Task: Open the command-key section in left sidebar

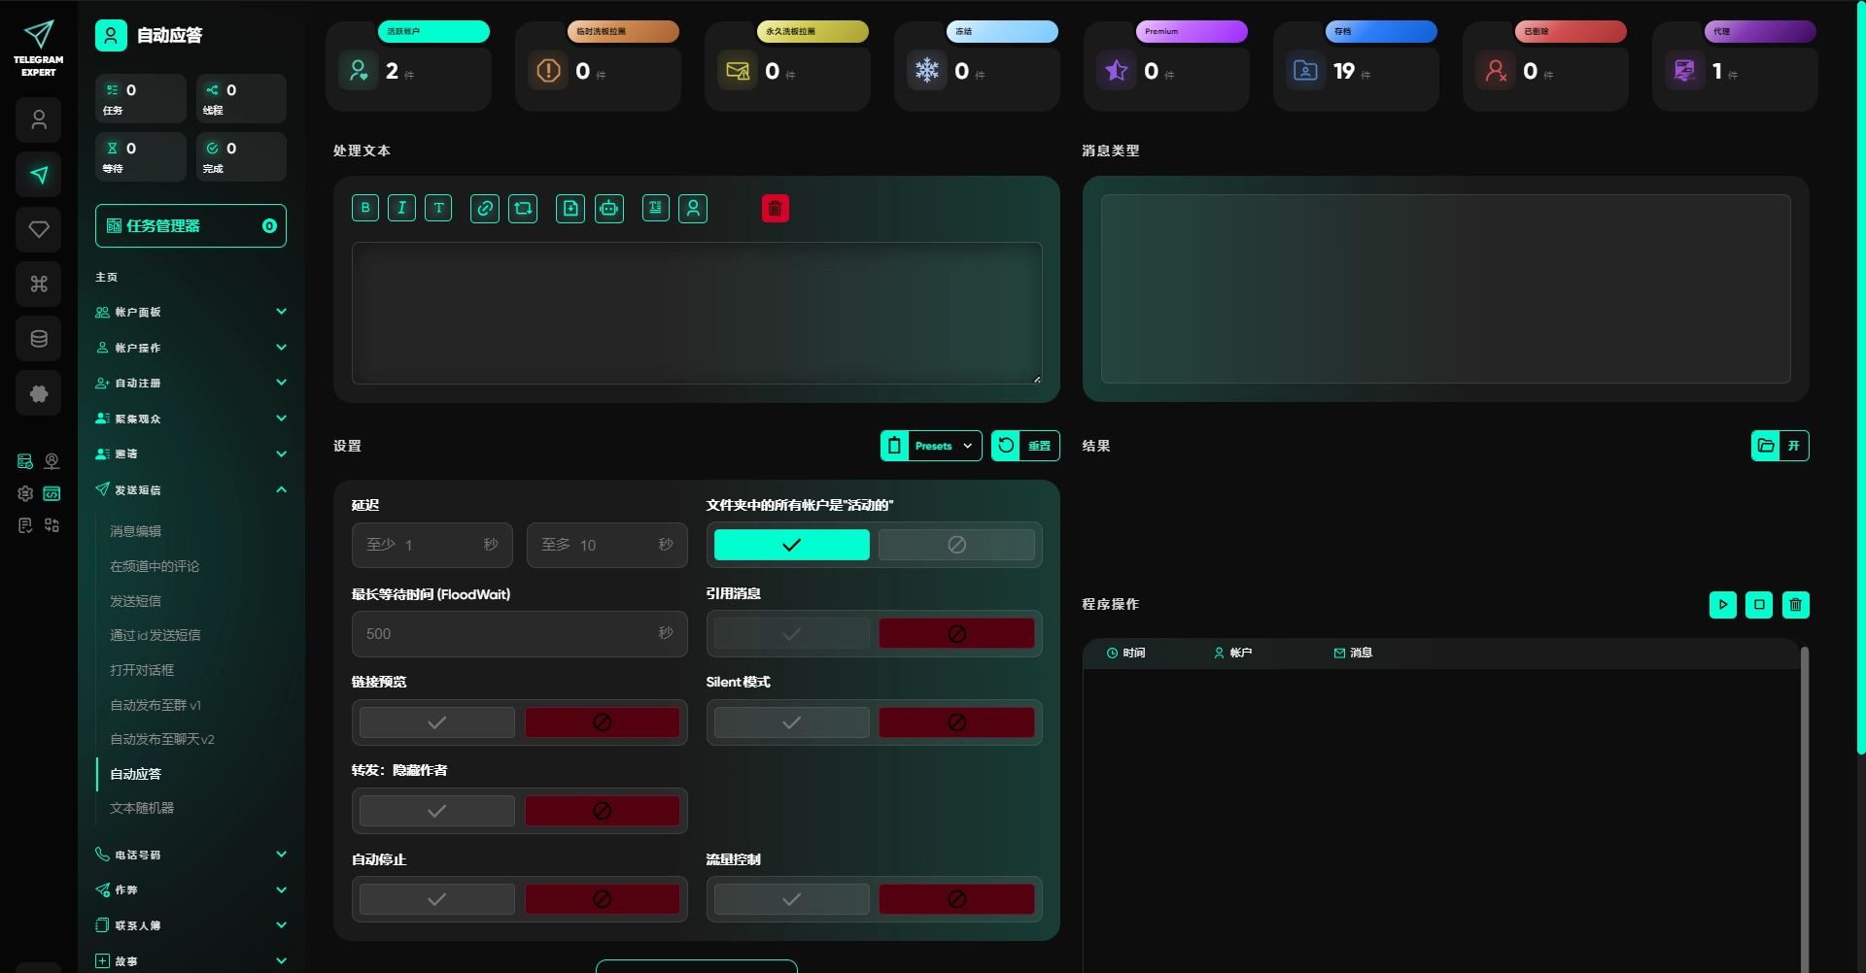Action: coord(39,284)
